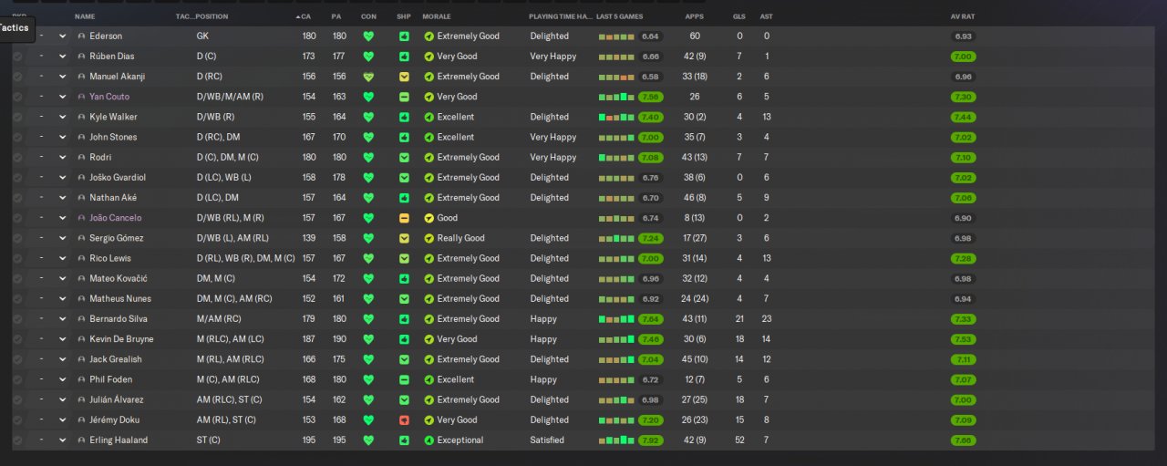Click Yan Couto's 7.56 last-five rating badge
Viewport: 1167px width, 466px height.
point(651,97)
